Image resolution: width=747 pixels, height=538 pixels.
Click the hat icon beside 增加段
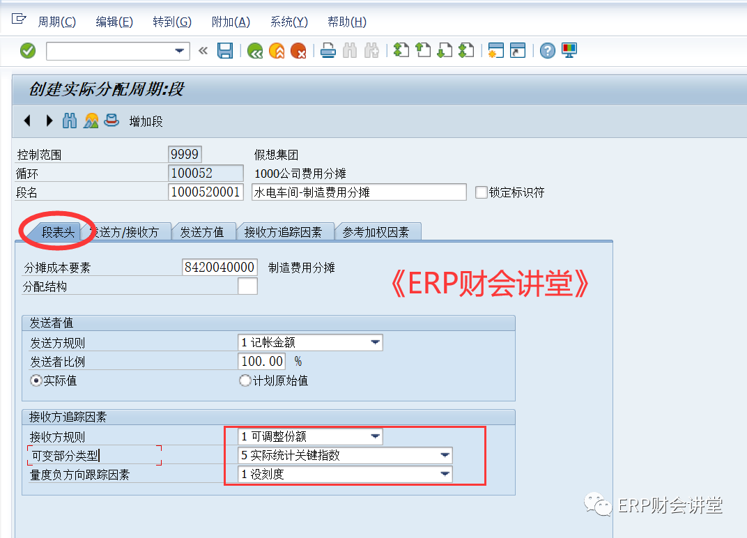(111, 120)
